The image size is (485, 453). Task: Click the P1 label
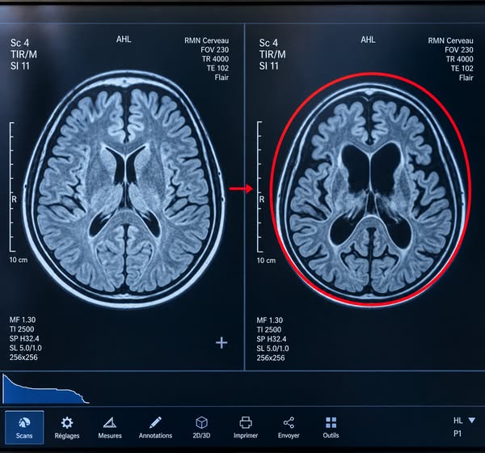(x=458, y=434)
